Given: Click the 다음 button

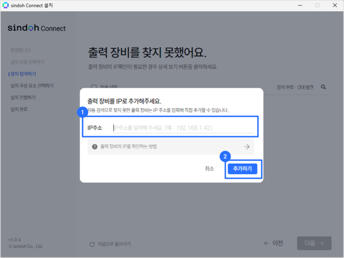Looking at the screenshot, I should [314, 243].
